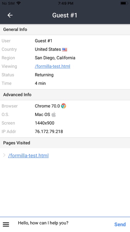Click the Apple logo next to Mac OS
Screen dimensions: 130x232
click(54, 114)
